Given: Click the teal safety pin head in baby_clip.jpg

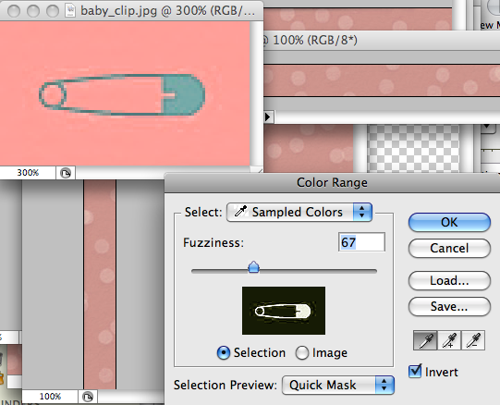Looking at the screenshot, I should pyautogui.click(x=183, y=94).
